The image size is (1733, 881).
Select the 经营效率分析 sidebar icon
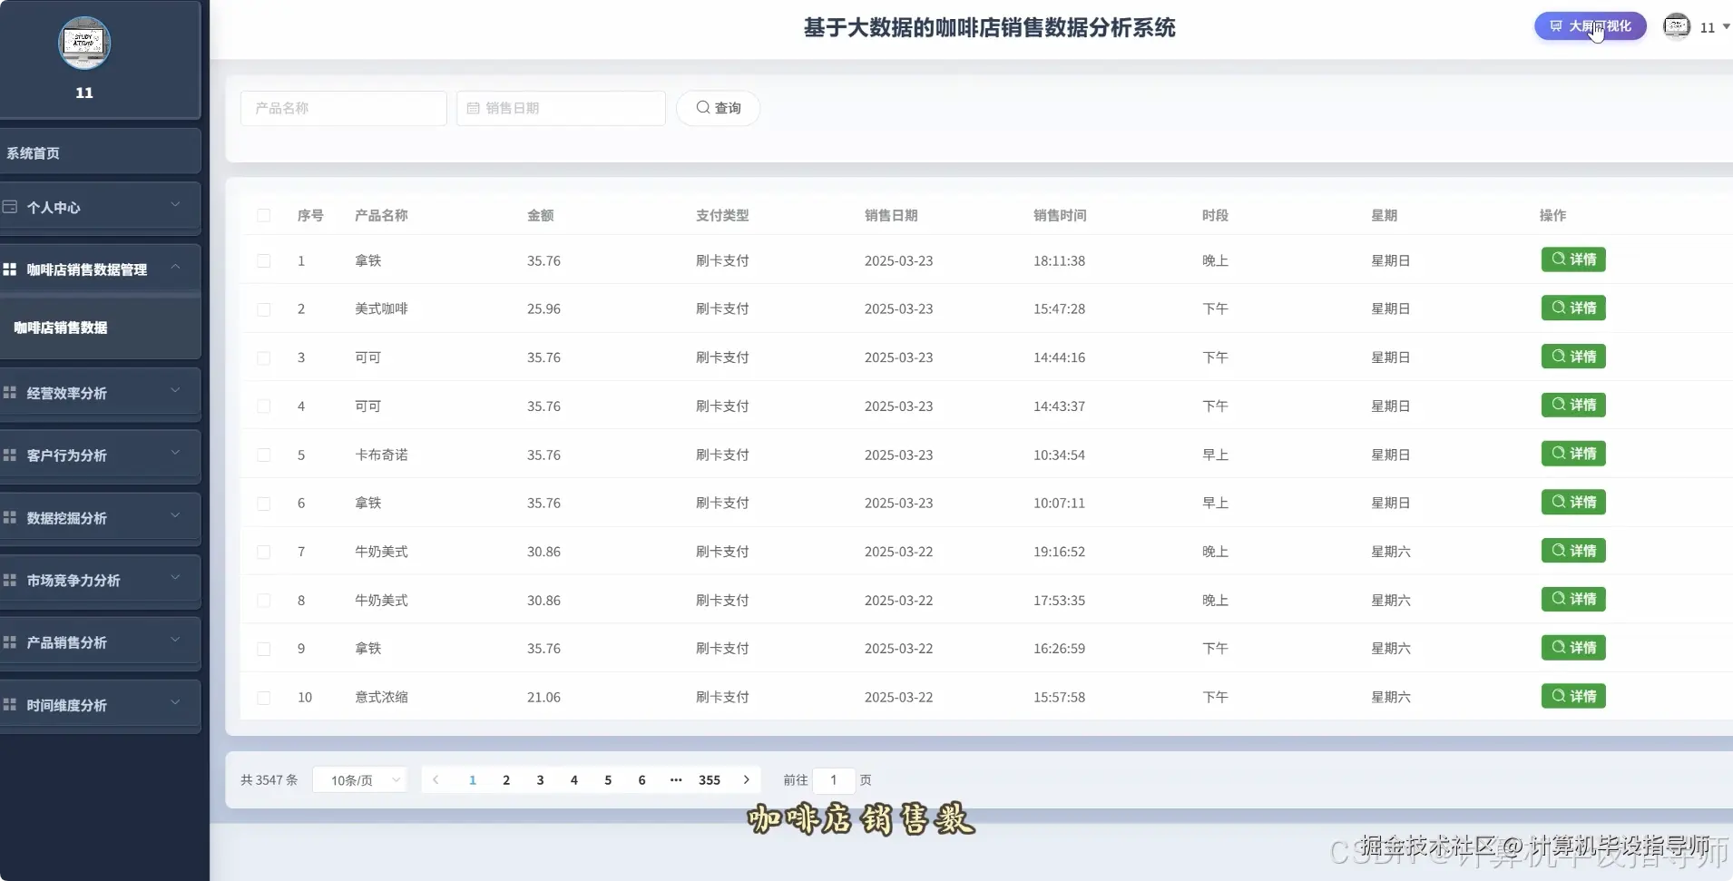tap(10, 392)
